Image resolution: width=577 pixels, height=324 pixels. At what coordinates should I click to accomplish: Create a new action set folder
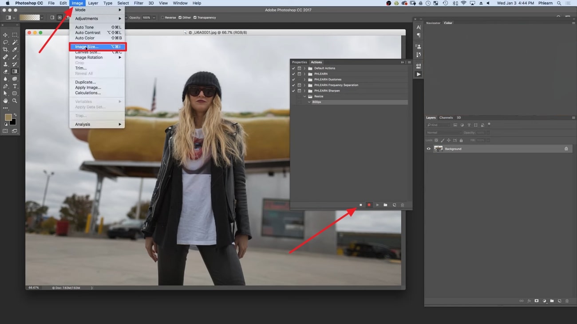pyautogui.click(x=385, y=205)
